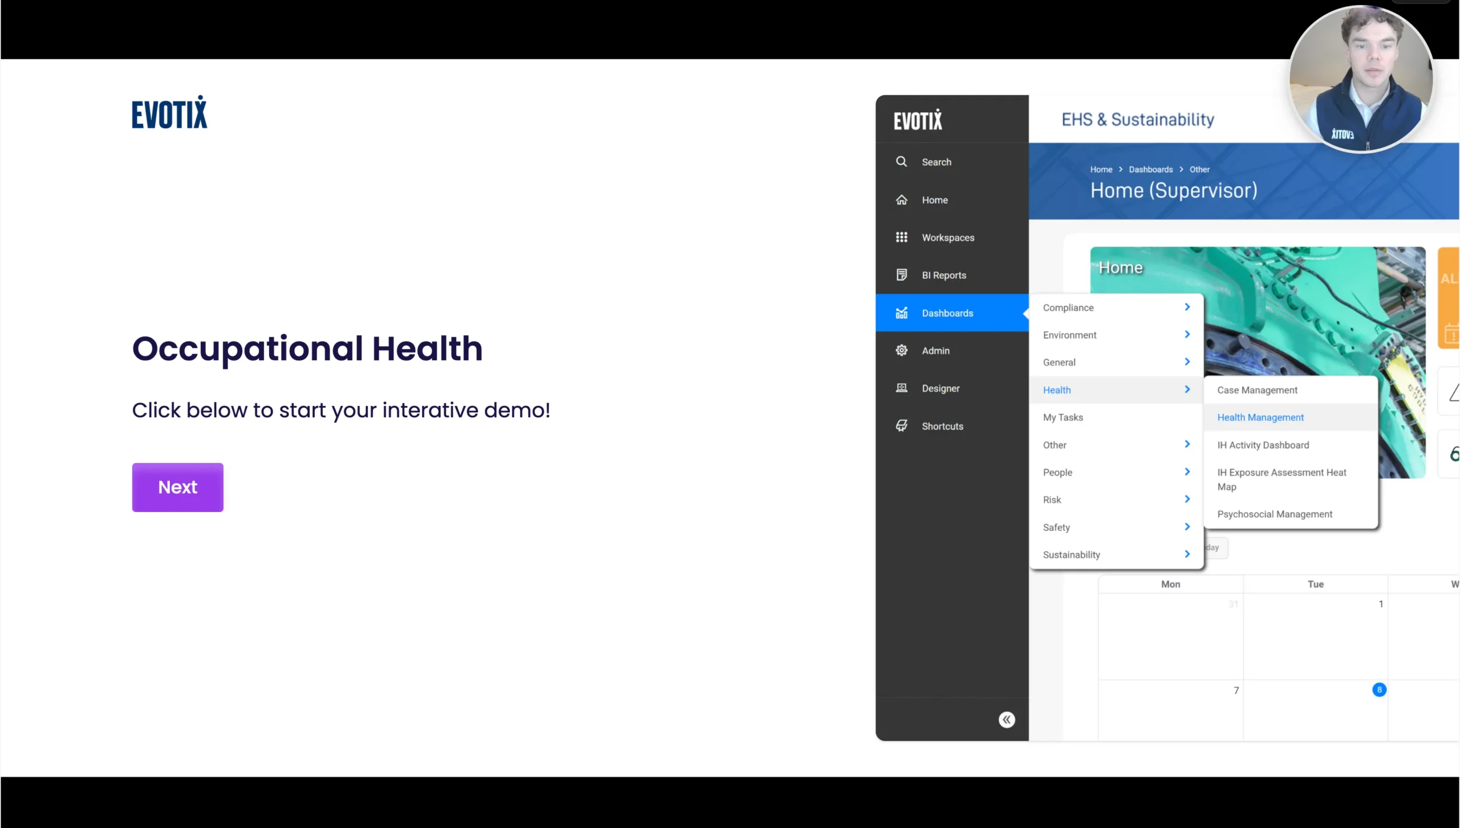Open the Search menu item
The image size is (1460, 828).
click(952, 162)
